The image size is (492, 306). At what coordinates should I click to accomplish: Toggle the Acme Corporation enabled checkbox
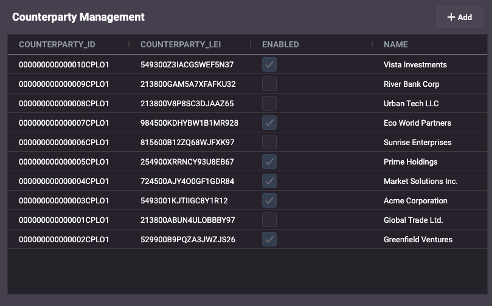click(269, 200)
